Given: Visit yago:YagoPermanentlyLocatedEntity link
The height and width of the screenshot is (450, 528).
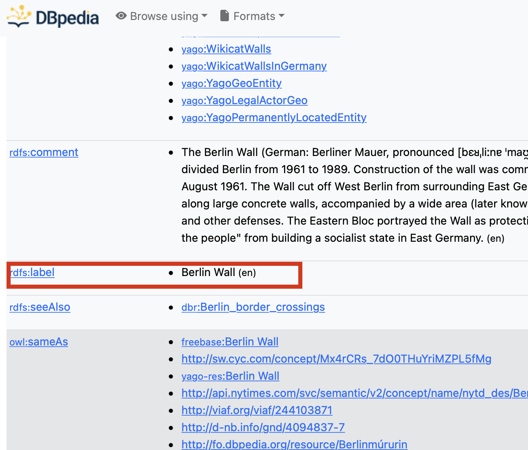Looking at the screenshot, I should pos(274,118).
